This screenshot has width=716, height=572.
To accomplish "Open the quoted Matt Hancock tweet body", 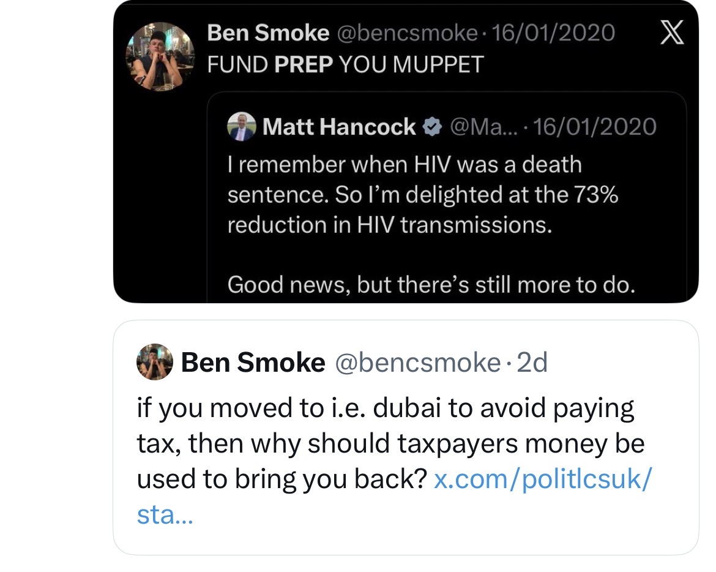I will pyautogui.click(x=422, y=195).
